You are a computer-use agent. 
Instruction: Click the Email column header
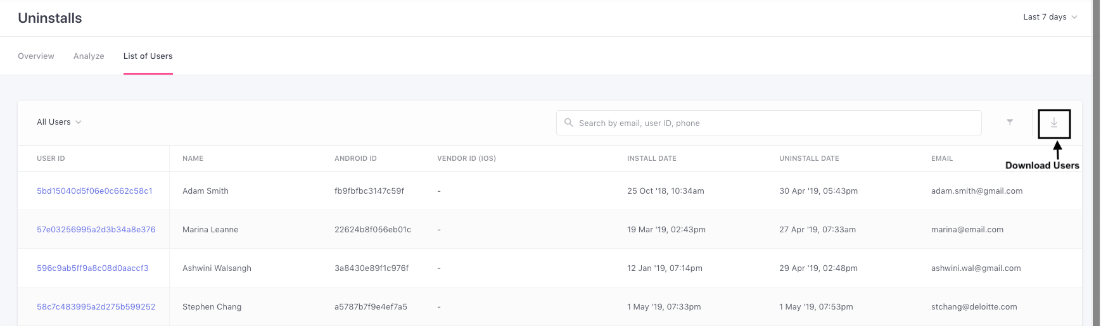point(941,158)
